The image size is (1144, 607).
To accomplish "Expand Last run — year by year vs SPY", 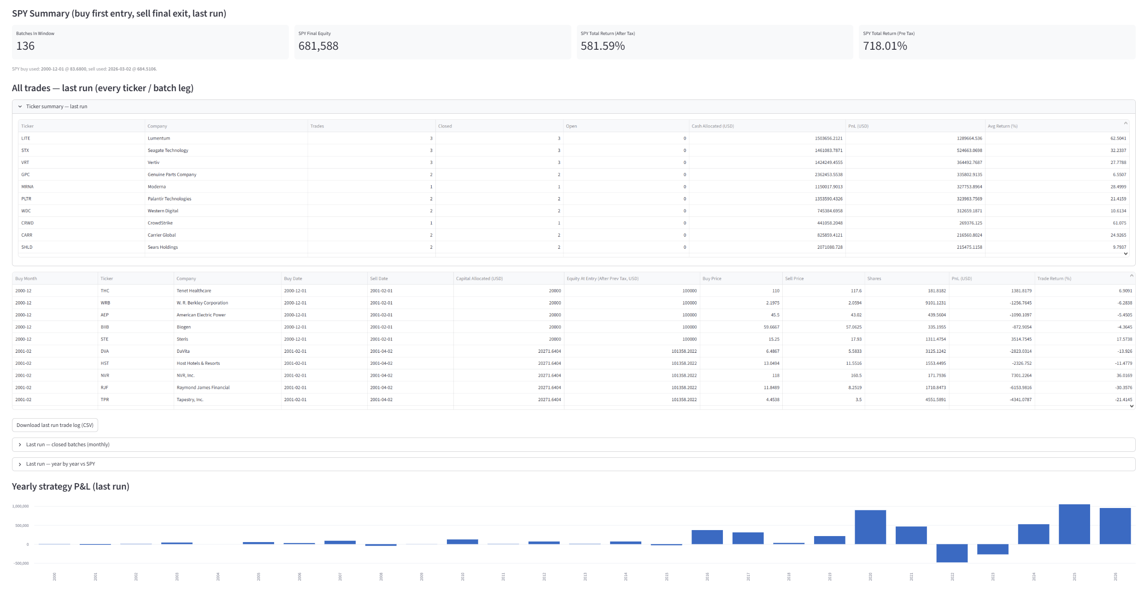I will pos(60,464).
